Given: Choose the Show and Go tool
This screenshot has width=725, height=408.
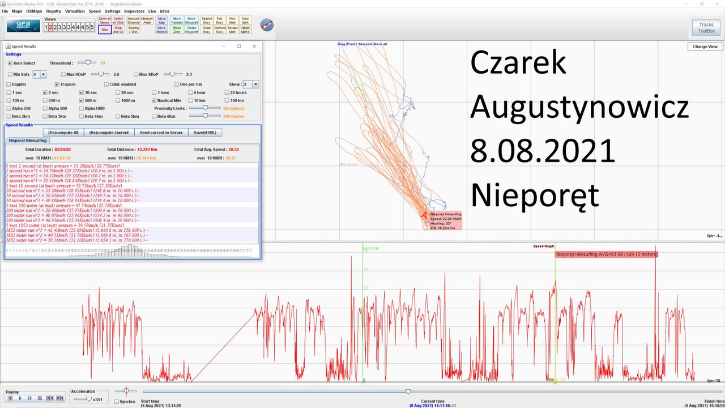Looking at the screenshot, I should tap(118, 29).
